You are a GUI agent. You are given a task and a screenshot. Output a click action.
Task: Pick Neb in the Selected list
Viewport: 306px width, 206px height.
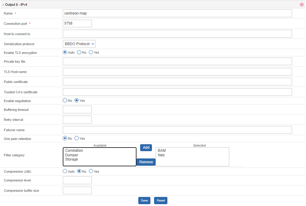pos(161,155)
